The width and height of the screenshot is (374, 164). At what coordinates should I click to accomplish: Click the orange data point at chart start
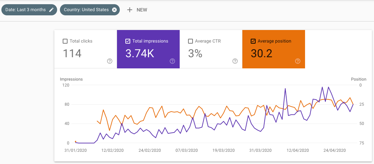[76, 142]
